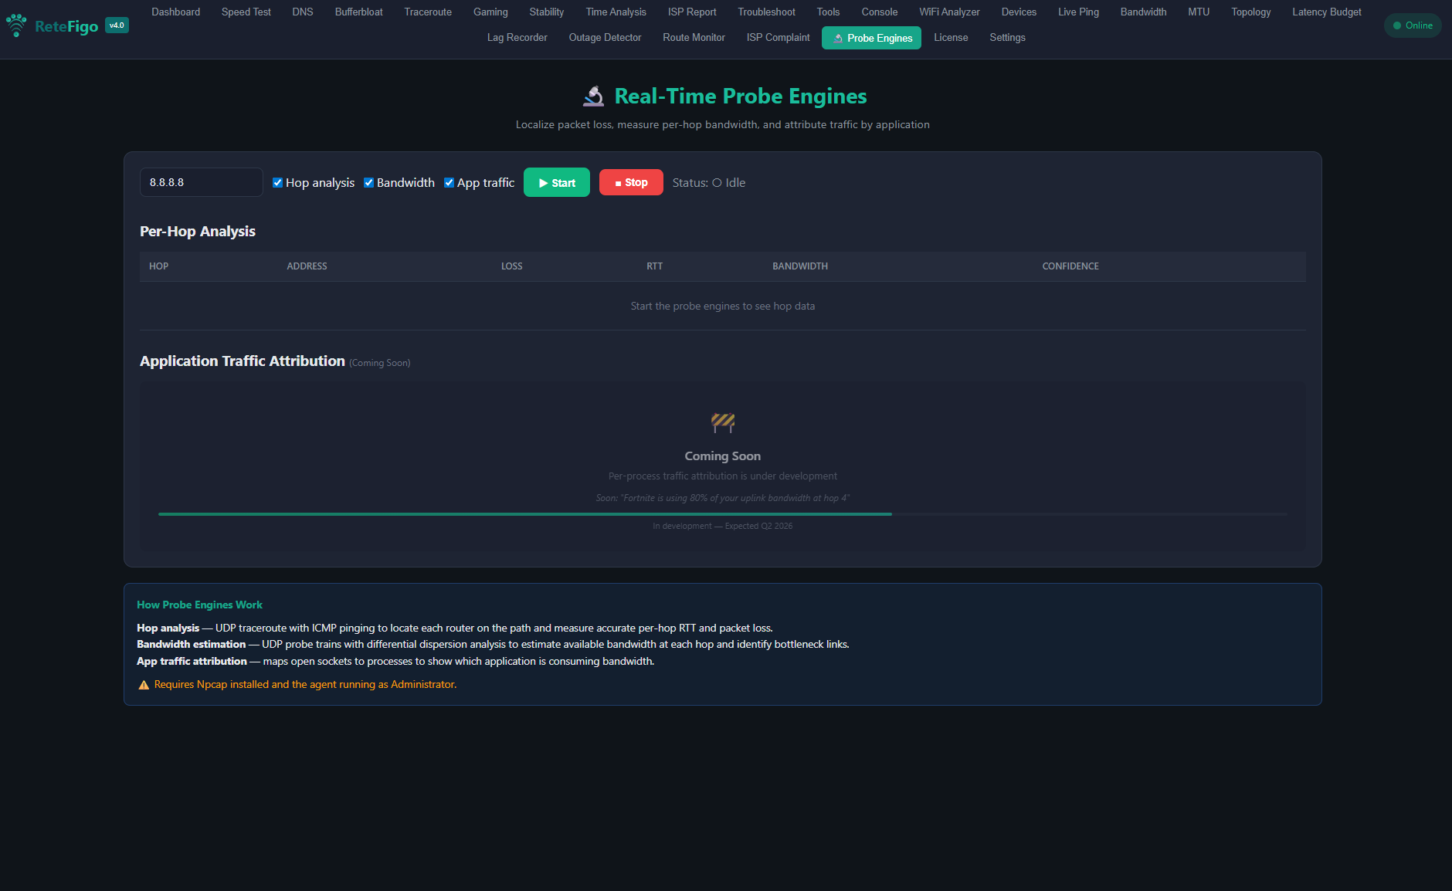Click the development progress bar

(722, 514)
